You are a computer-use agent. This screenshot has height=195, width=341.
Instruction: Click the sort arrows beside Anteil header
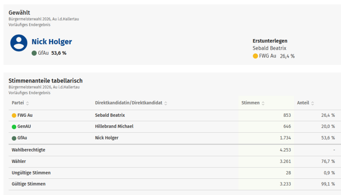[313, 103]
